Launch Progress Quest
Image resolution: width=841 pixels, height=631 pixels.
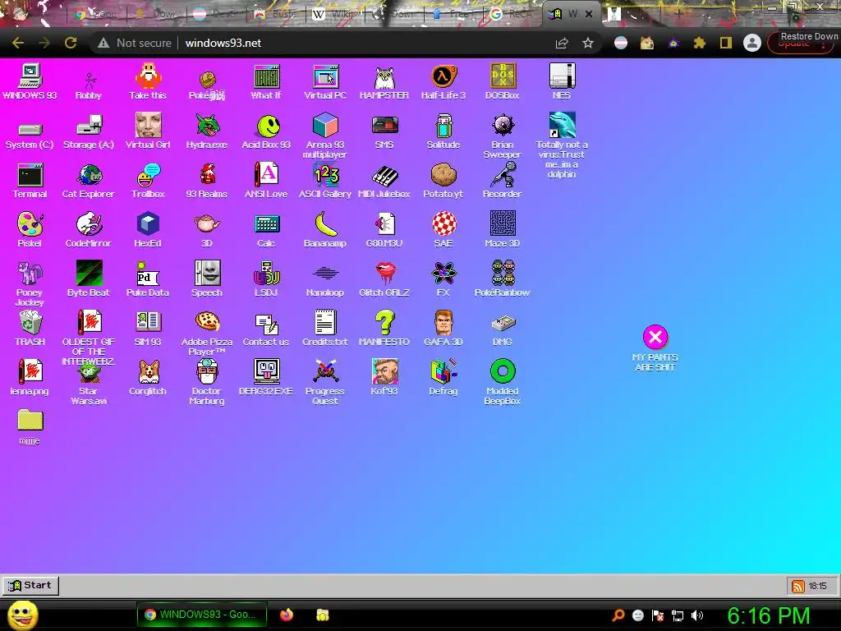tap(325, 372)
